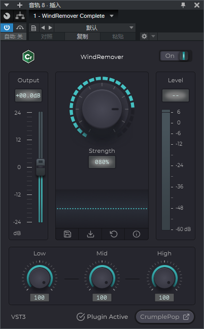
Task: Expand the arrow next to gear icon
Action: (x=153, y=36)
